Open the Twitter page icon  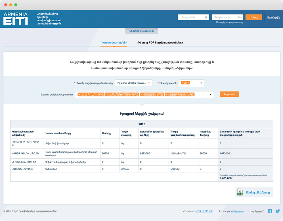pos(278,211)
